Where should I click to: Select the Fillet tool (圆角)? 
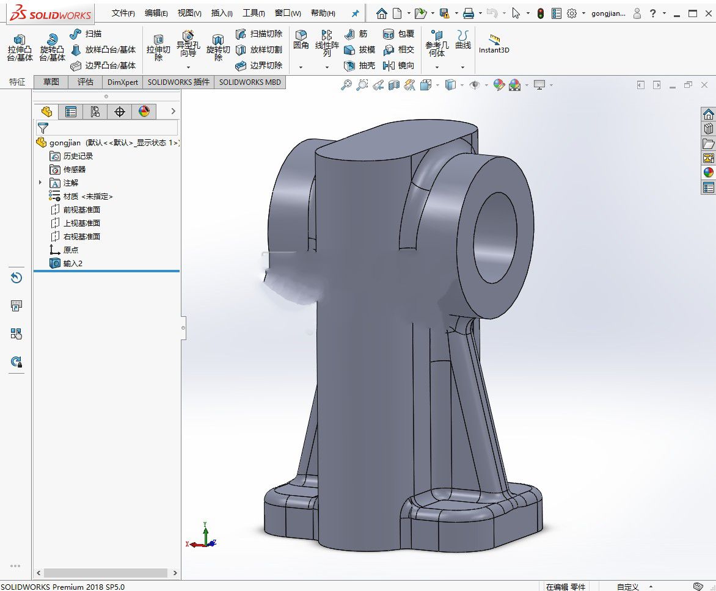tap(301, 40)
